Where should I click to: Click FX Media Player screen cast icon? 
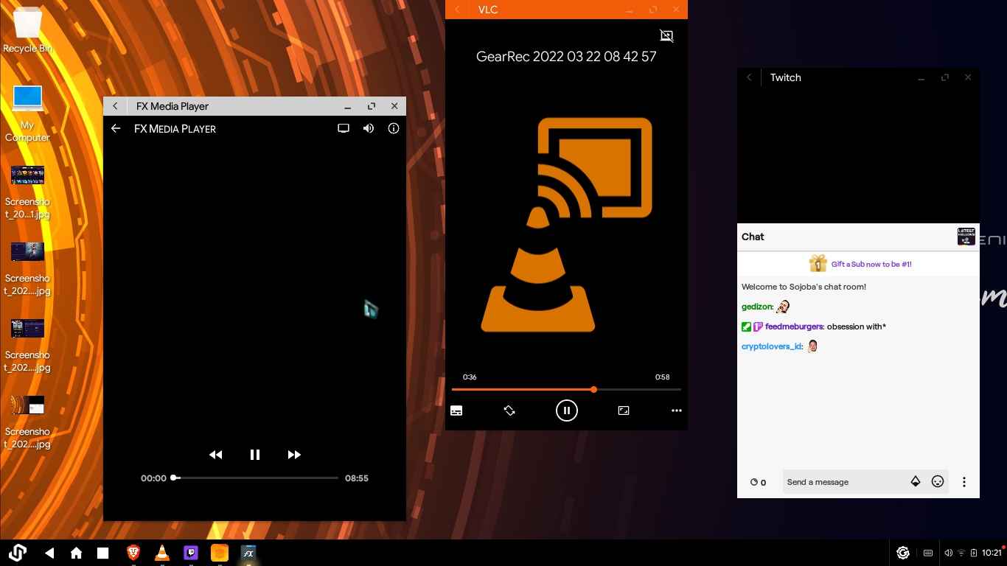pyautogui.click(x=344, y=128)
